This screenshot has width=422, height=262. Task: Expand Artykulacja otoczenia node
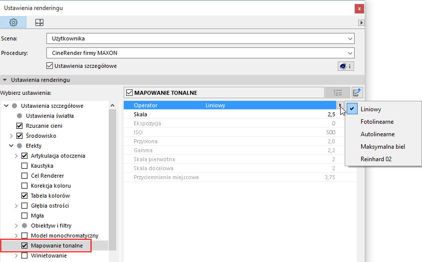point(16,156)
